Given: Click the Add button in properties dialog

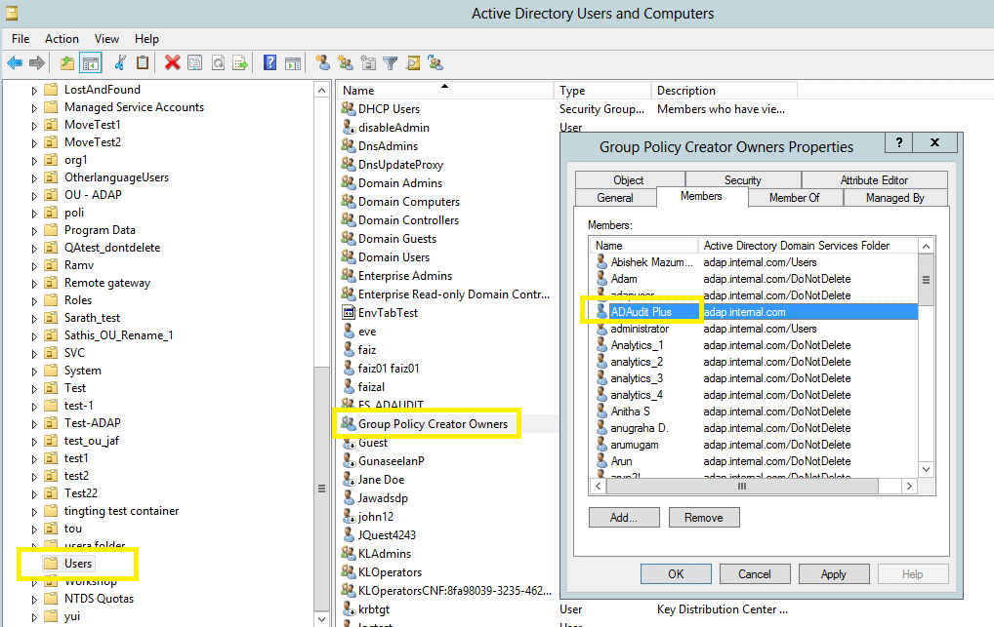Looking at the screenshot, I should click(624, 517).
